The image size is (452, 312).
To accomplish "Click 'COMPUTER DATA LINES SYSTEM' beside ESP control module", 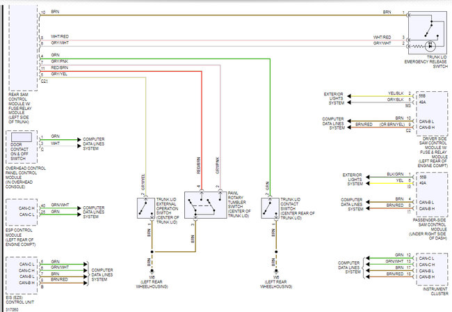I will [x=94, y=212].
